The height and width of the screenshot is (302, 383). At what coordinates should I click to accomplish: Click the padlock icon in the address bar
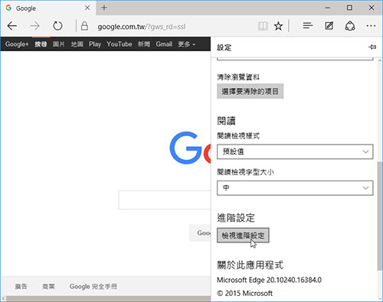pos(84,26)
